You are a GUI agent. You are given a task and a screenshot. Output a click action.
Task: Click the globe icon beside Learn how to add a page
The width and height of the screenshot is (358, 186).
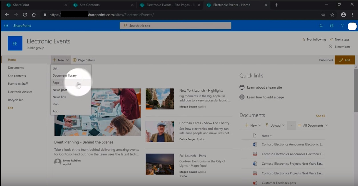(242, 97)
